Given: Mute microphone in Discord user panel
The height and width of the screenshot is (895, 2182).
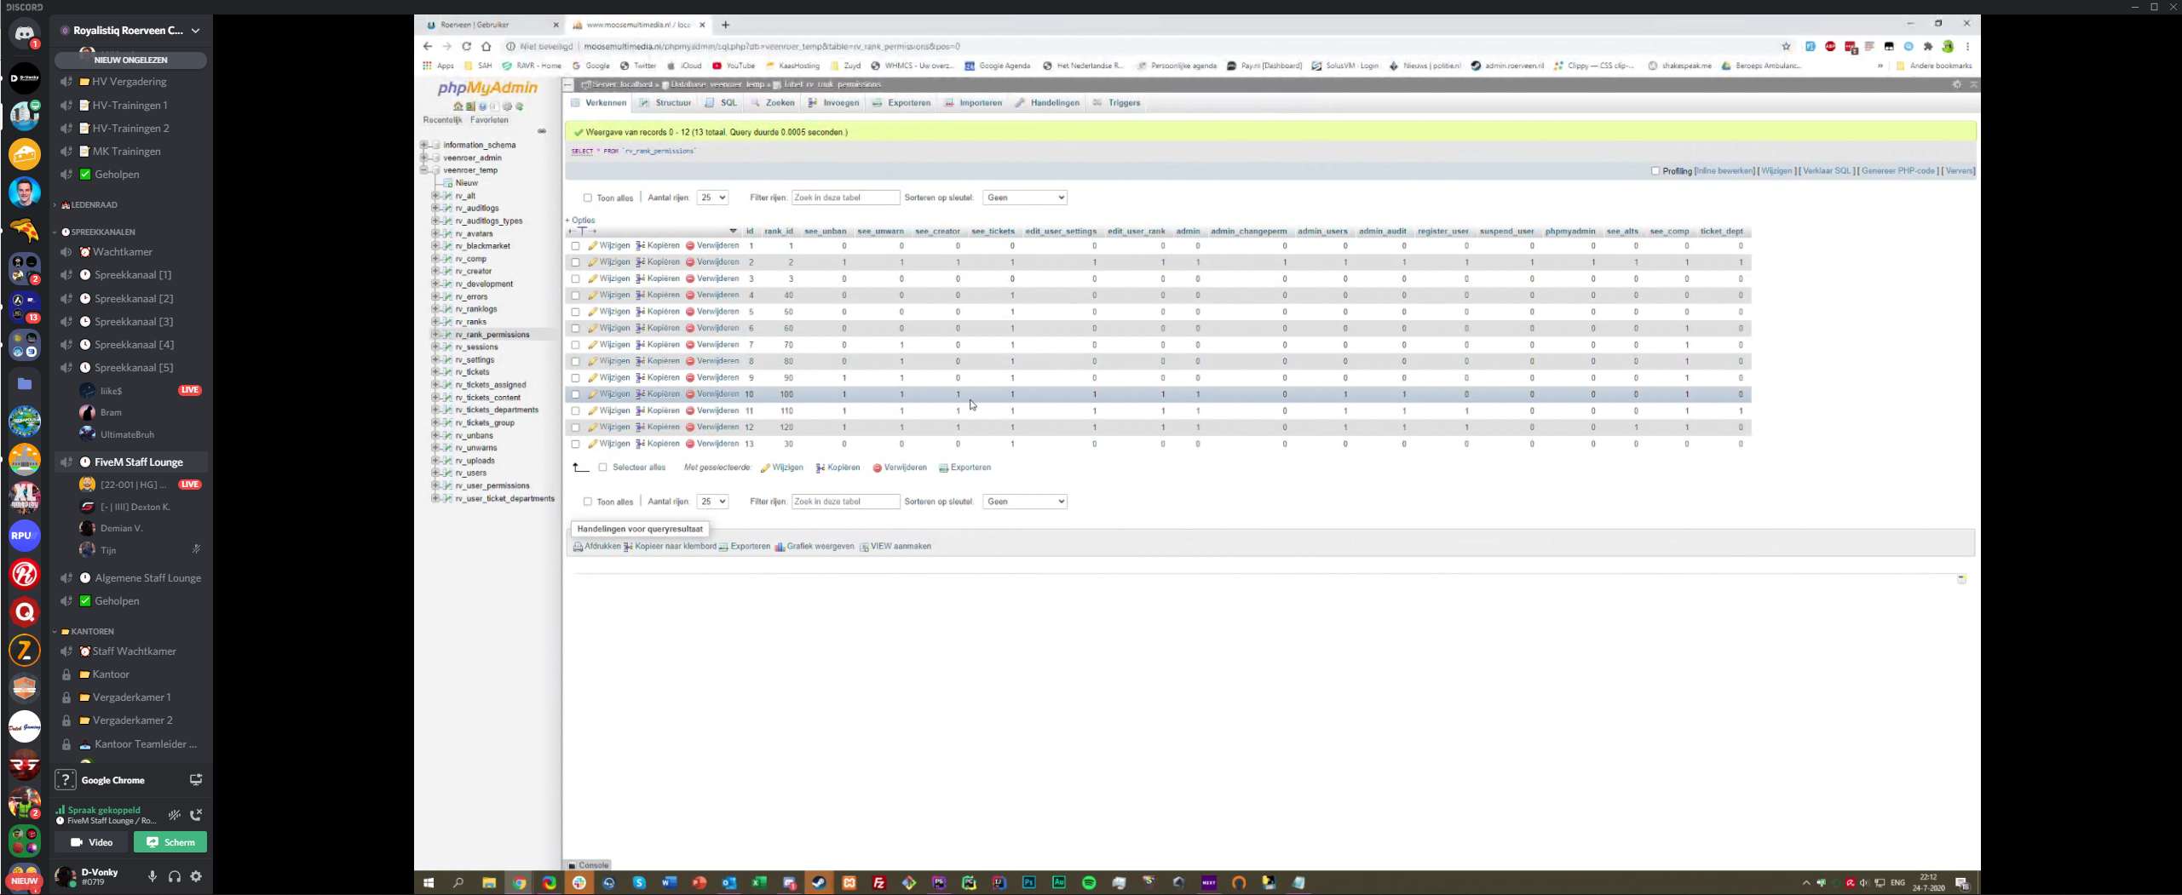Looking at the screenshot, I should point(153,876).
